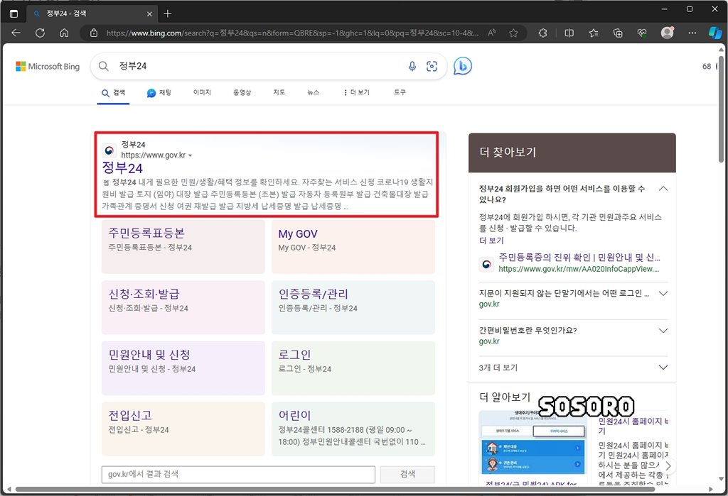Open the 주민등록표등본 sitelink

tap(146, 233)
